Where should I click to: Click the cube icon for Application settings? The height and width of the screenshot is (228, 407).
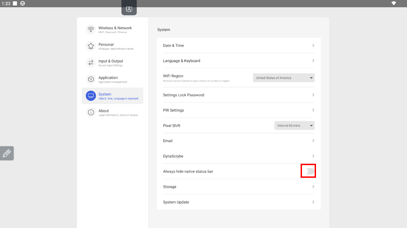pos(91,79)
